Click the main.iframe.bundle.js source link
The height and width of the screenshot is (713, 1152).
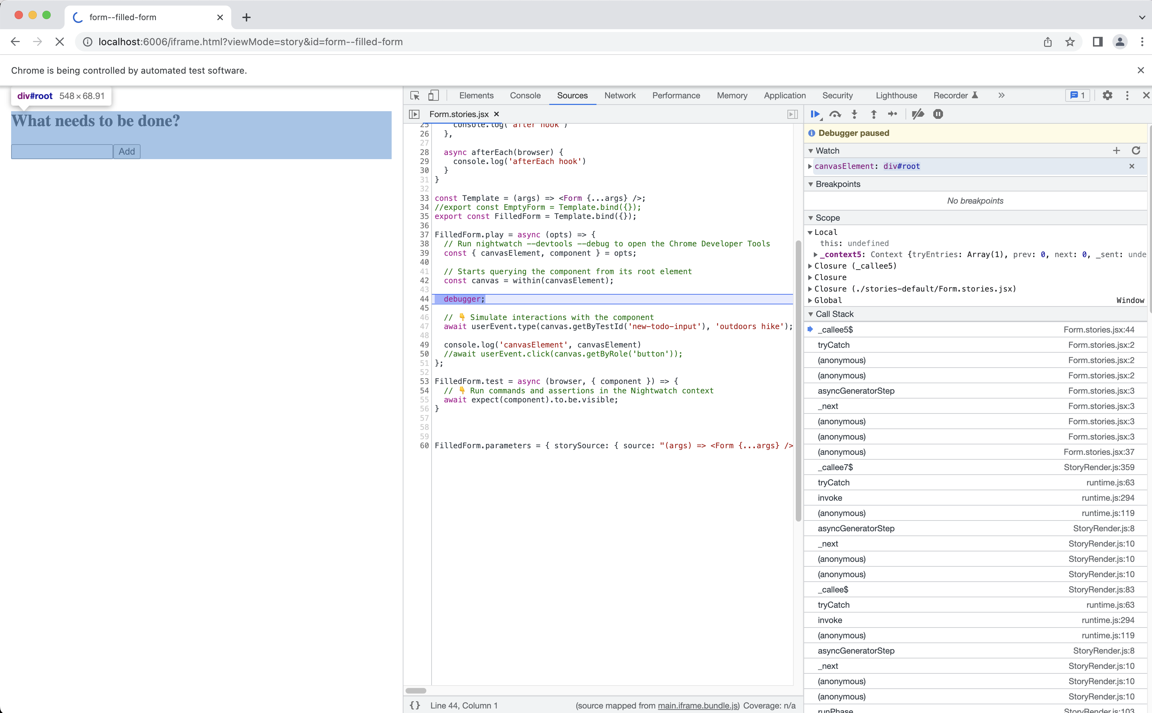(698, 705)
